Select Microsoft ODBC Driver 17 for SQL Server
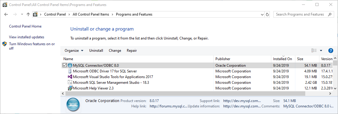338x114 pixels. (105, 71)
